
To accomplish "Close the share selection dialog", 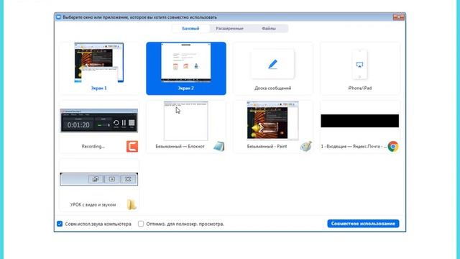I will coord(399,17).
